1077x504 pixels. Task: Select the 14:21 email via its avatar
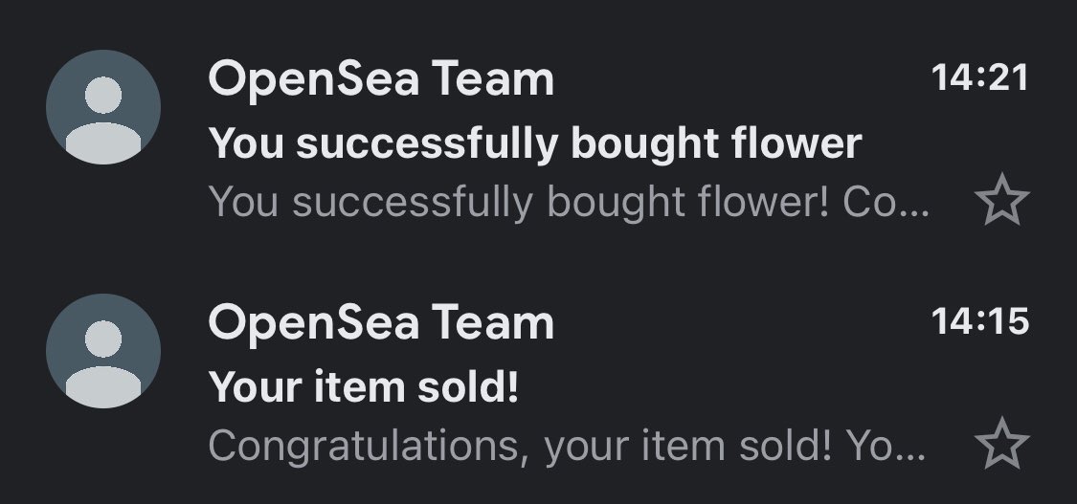[x=103, y=107]
